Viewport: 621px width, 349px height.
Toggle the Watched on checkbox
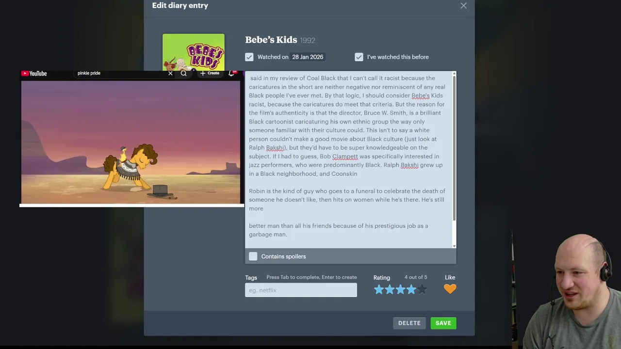(249, 57)
